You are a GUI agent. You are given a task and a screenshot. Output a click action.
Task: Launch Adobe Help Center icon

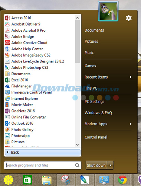7,49
